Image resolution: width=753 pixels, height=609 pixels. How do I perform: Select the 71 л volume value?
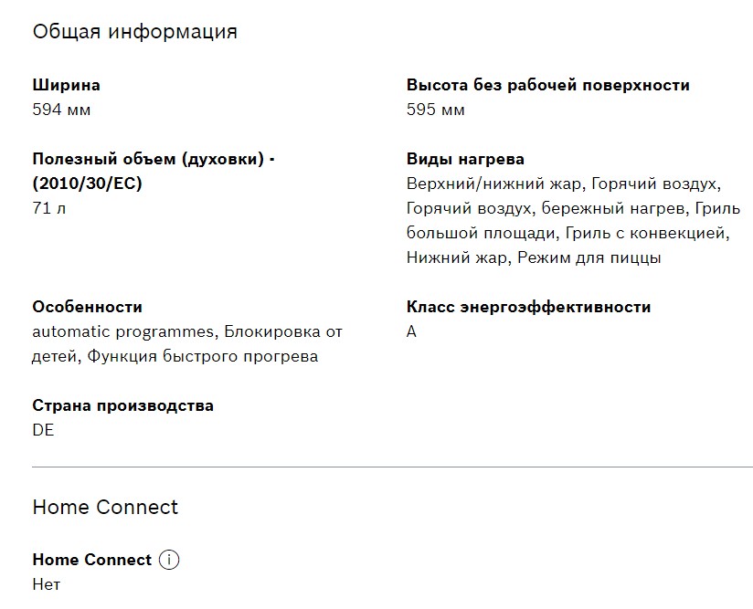coord(49,208)
